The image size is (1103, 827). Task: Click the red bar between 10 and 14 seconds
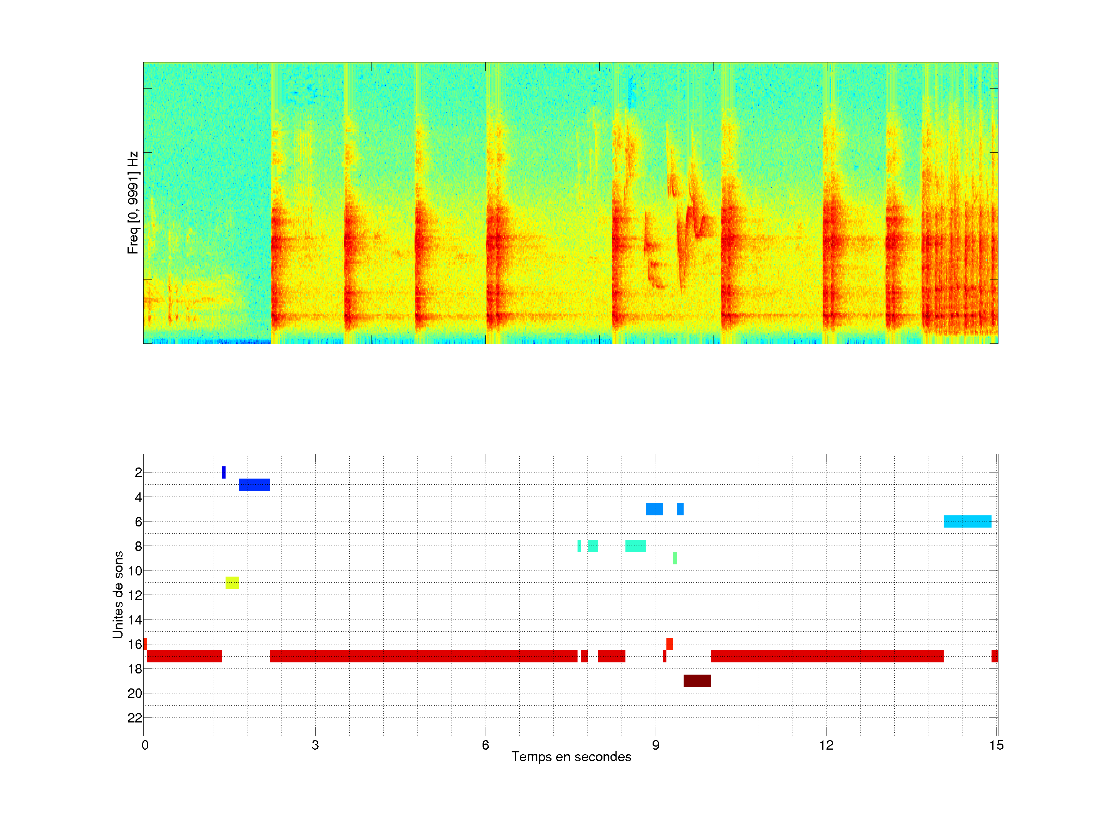[x=827, y=656]
